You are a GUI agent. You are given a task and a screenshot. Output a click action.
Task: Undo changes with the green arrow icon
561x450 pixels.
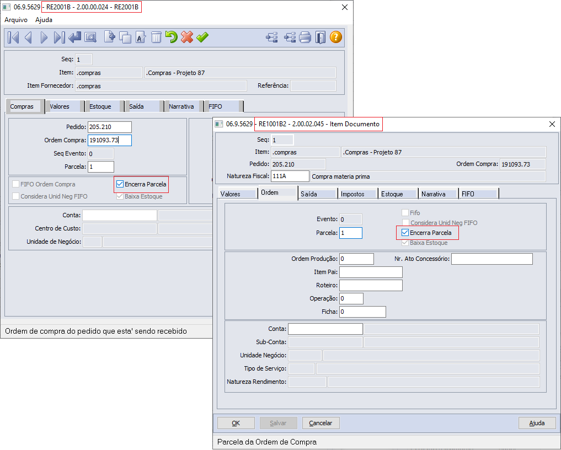[172, 37]
